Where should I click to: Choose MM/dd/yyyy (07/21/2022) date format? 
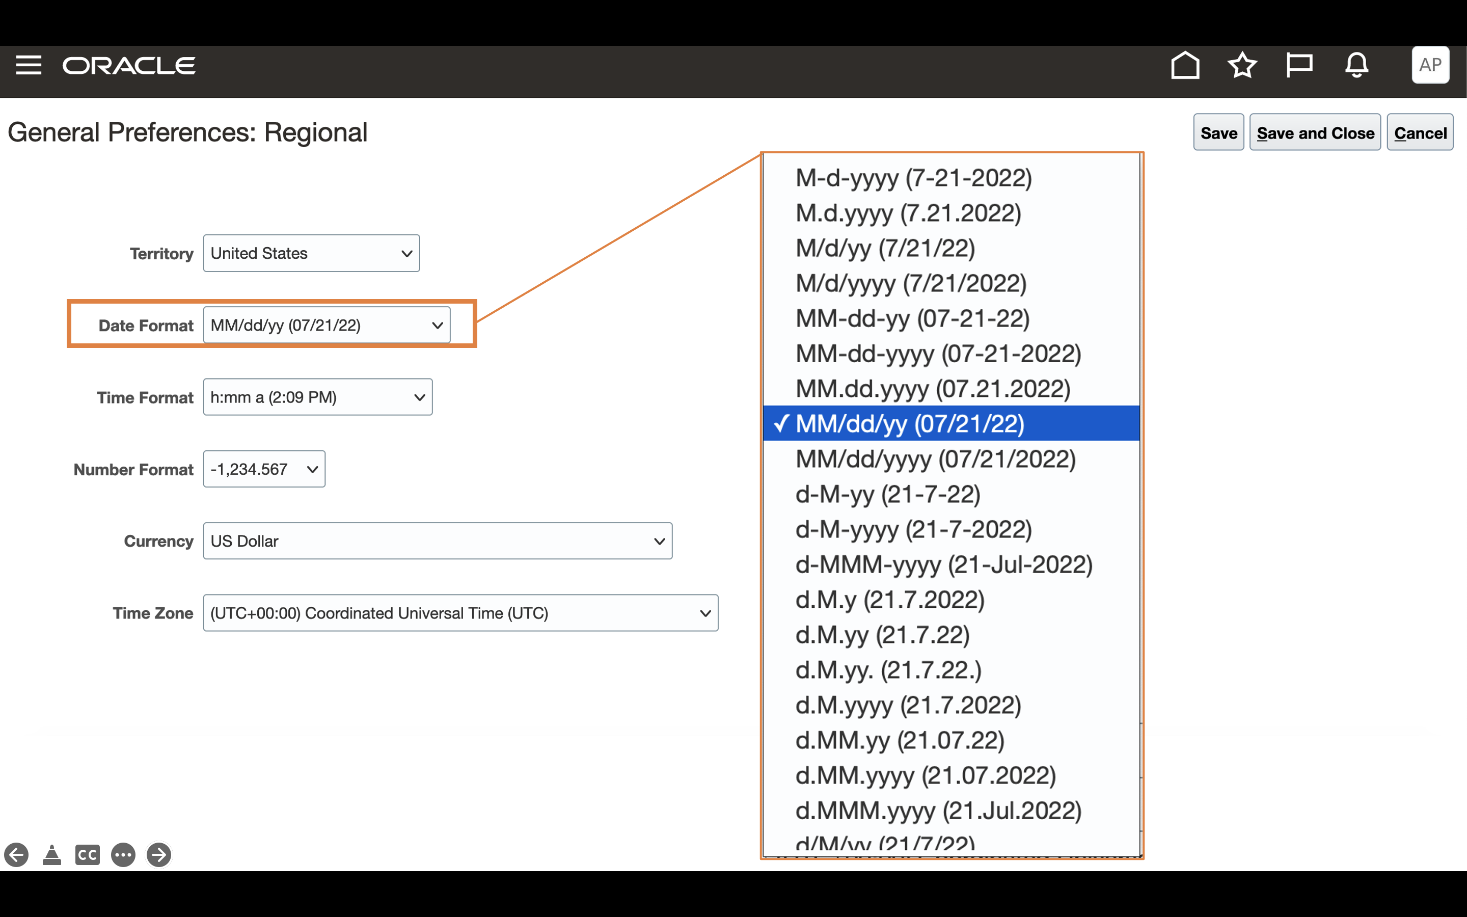point(935,459)
